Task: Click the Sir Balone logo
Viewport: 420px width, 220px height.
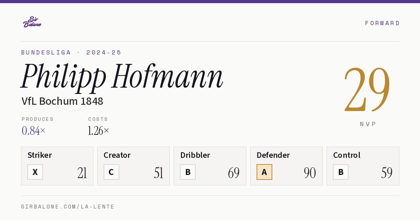Action: [32, 22]
